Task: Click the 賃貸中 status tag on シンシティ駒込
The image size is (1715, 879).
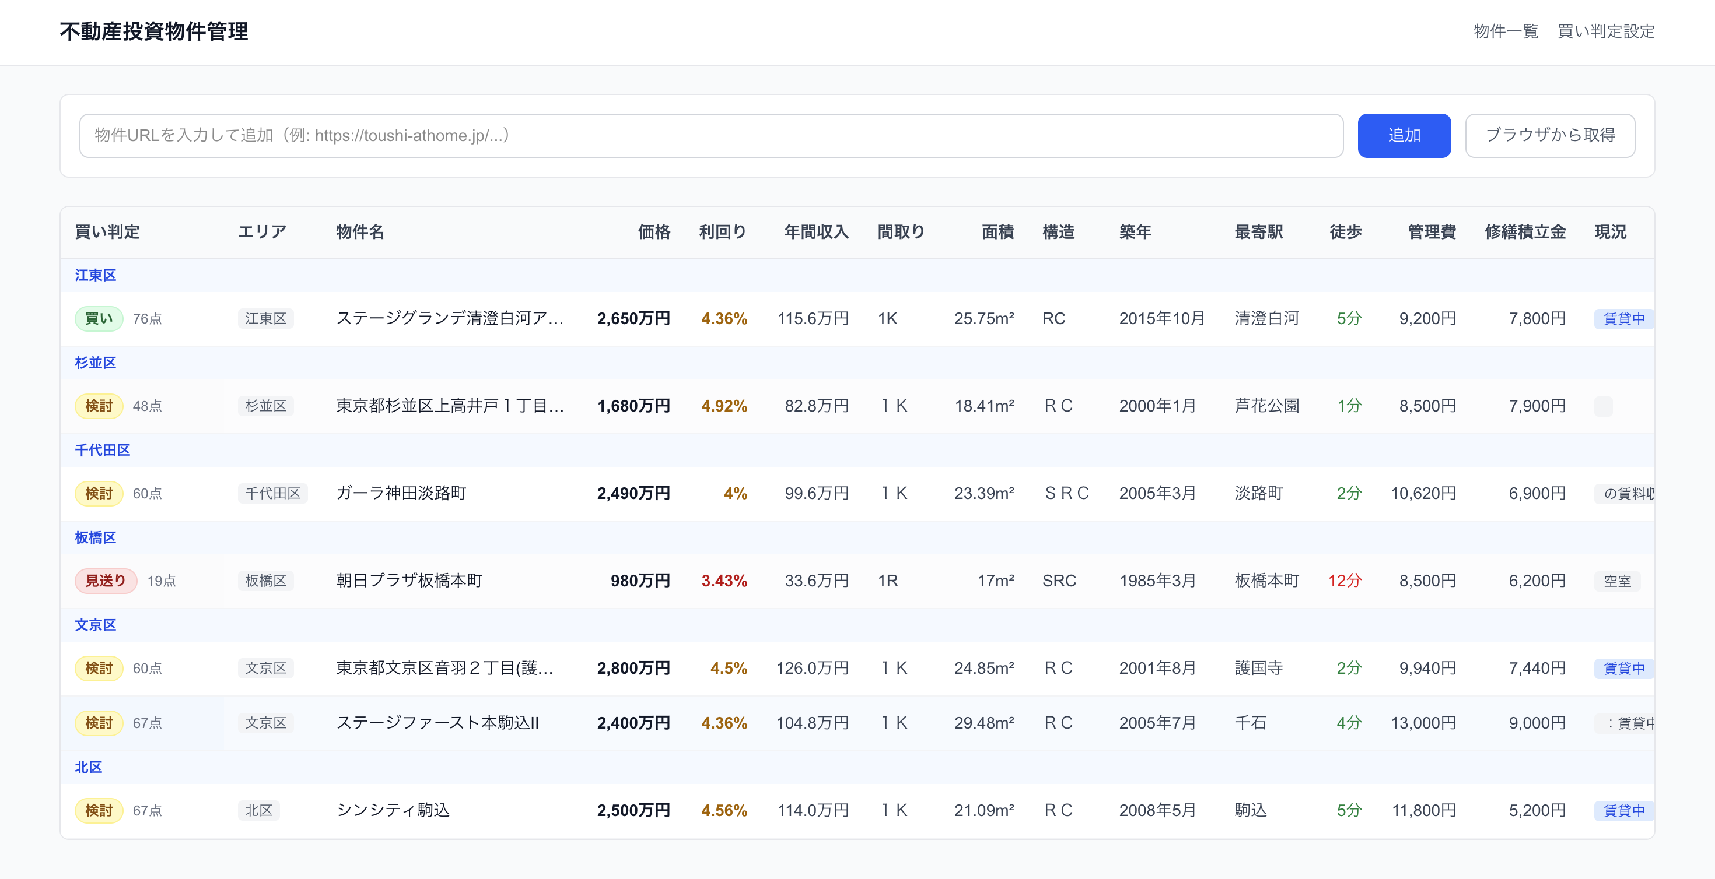Action: [1625, 810]
